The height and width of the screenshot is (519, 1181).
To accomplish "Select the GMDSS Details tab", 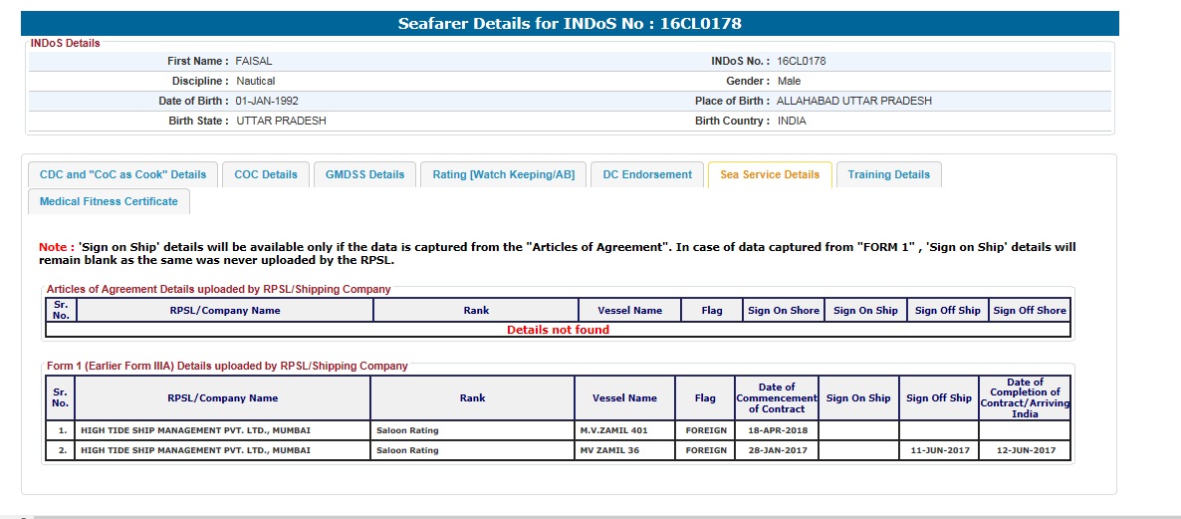I will (364, 174).
